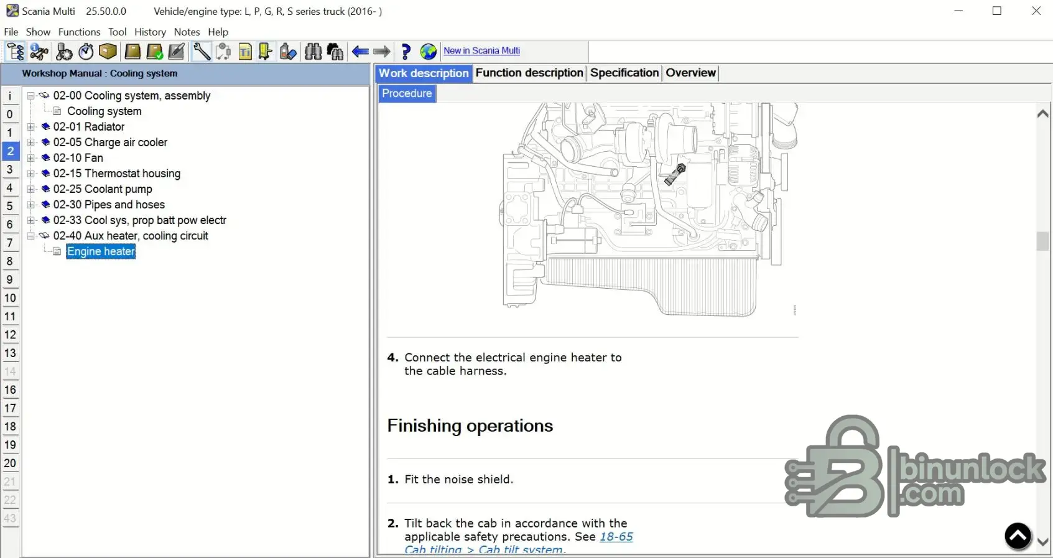Viewport: 1053px width, 558px height.
Task: Select 02-10 Fan in the tree
Action: click(x=78, y=158)
